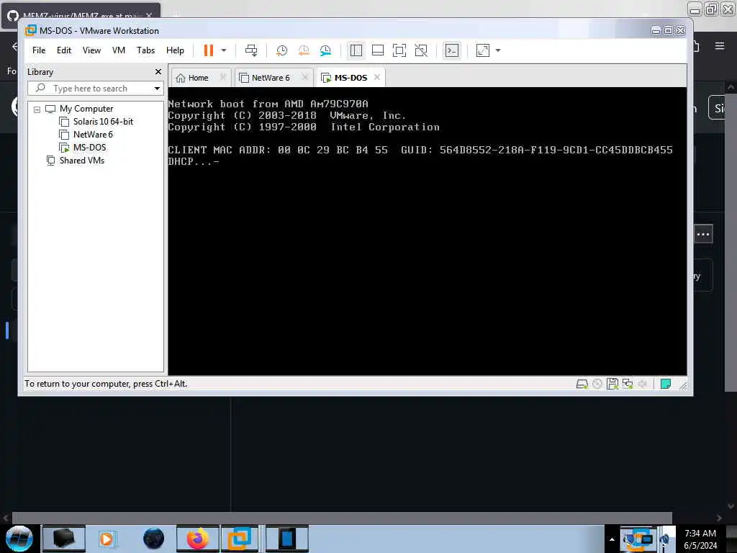Open stretch display options dropdown arrow
This screenshot has width=737, height=553.
pos(498,50)
